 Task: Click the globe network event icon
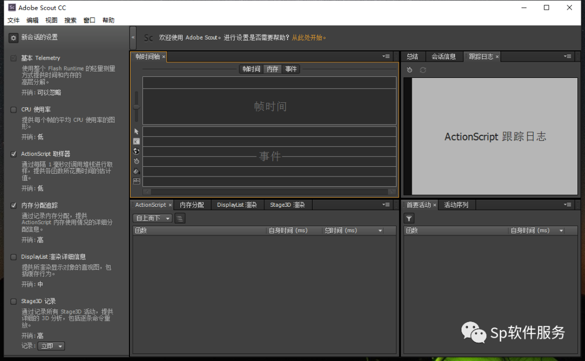coord(136,151)
